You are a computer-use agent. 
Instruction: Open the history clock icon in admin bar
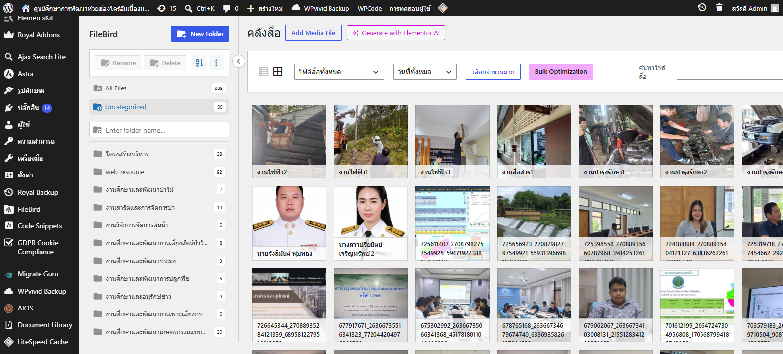(702, 8)
